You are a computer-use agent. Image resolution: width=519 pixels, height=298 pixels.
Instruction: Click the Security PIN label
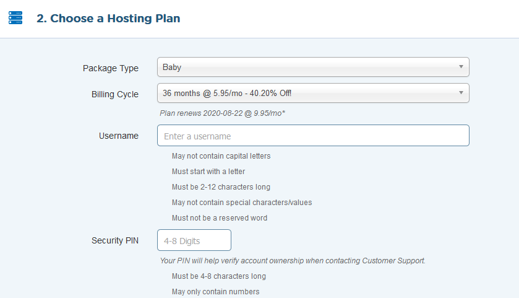pyautogui.click(x=115, y=240)
